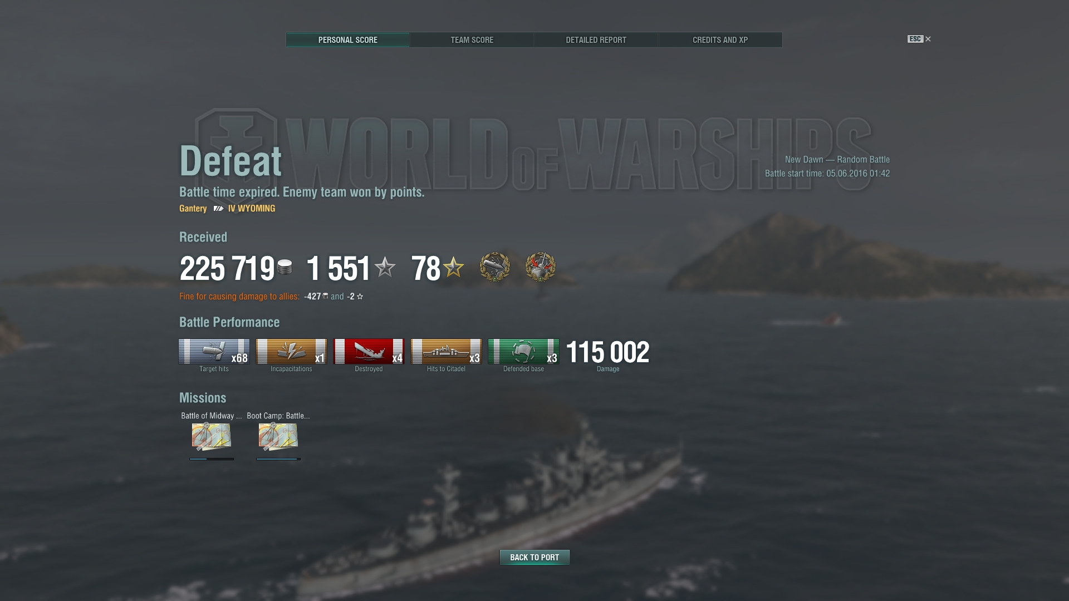Click the first achievement medal icon
The image size is (1069, 601).
[495, 267]
